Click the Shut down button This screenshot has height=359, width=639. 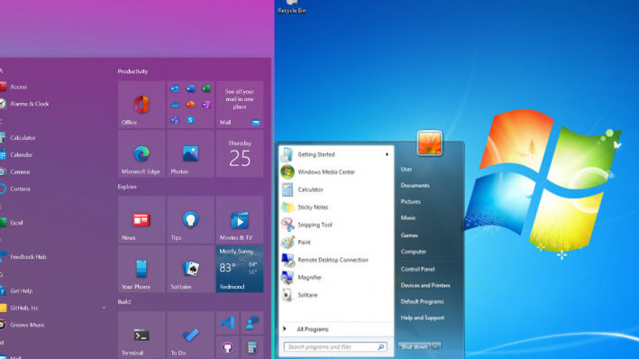[x=414, y=346]
